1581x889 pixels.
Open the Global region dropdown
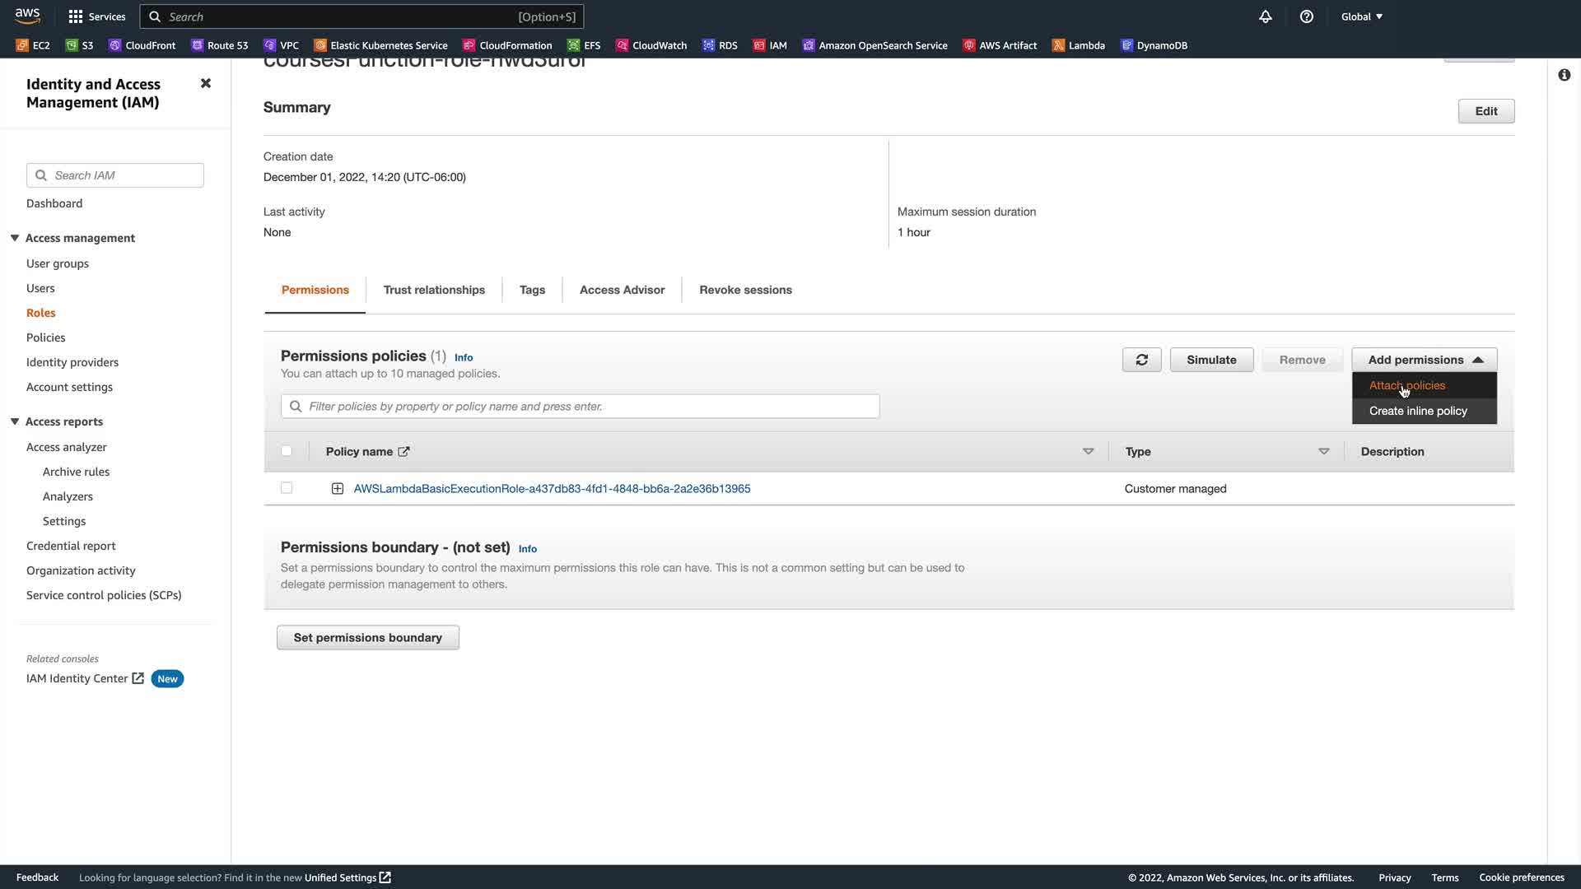[1361, 16]
